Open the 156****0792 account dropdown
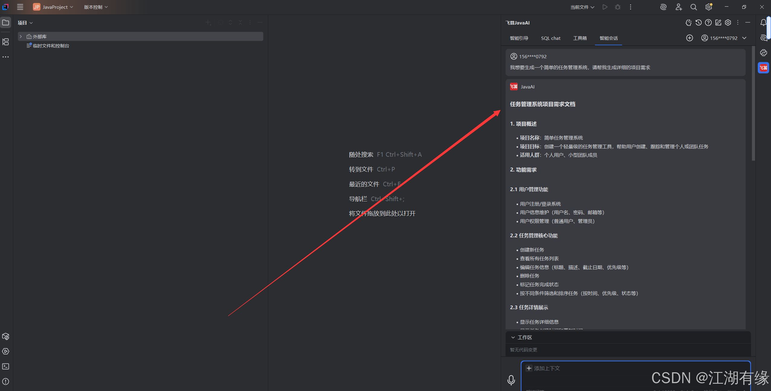Screen dimensions: 771x391 (x=724, y=38)
